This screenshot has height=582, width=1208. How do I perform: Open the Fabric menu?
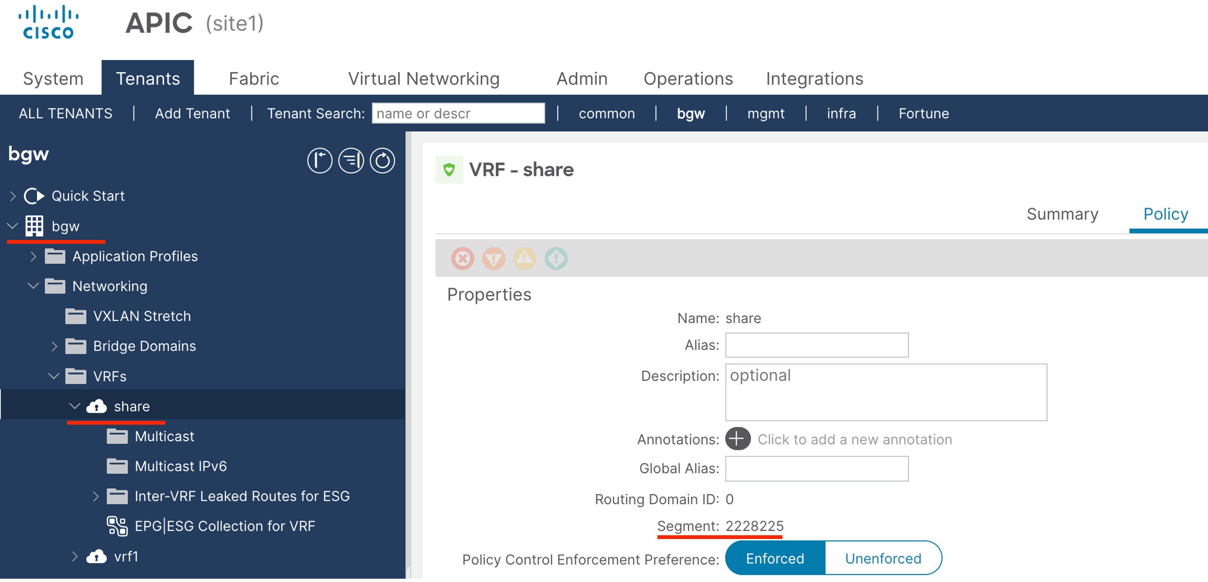coord(254,78)
